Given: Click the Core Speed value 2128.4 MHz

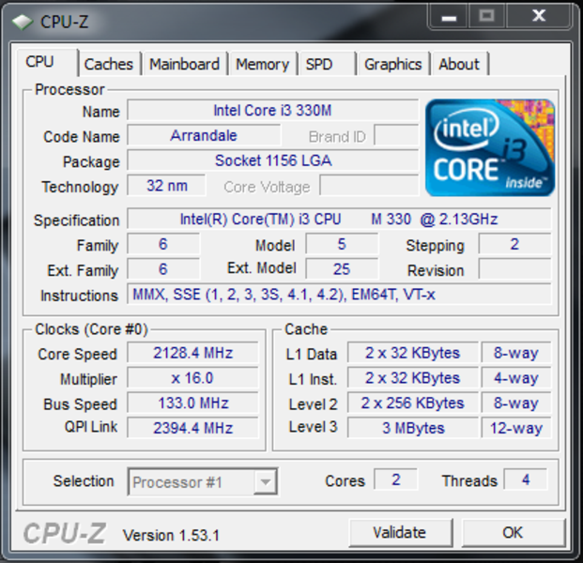Looking at the screenshot, I should click(192, 353).
